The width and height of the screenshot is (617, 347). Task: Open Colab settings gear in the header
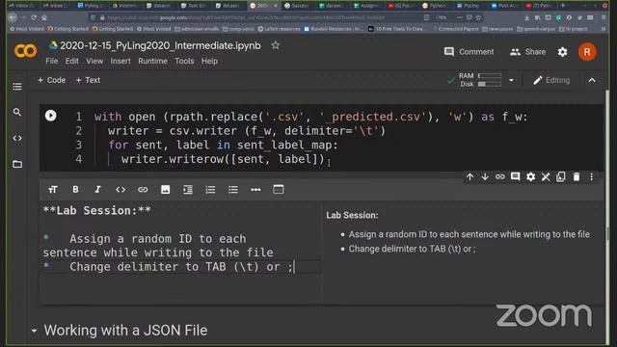[x=563, y=52]
